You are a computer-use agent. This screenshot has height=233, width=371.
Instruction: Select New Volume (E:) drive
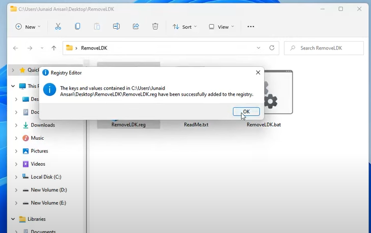49,203
